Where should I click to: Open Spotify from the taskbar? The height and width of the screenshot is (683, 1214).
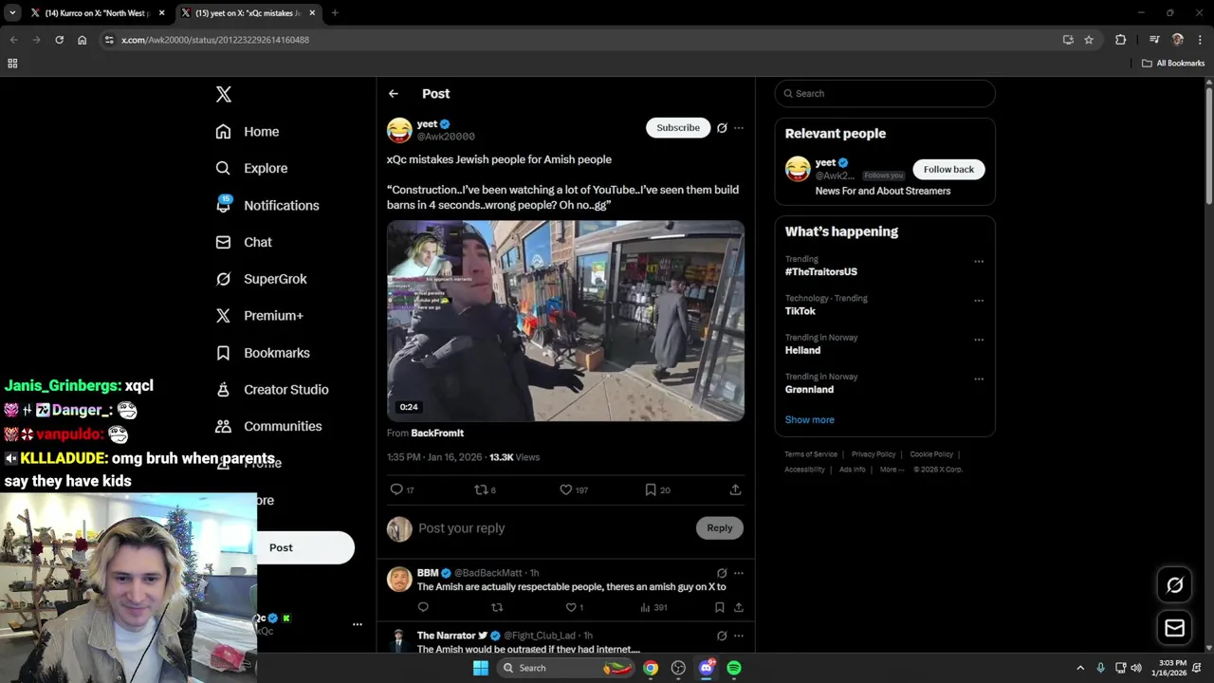tap(734, 668)
